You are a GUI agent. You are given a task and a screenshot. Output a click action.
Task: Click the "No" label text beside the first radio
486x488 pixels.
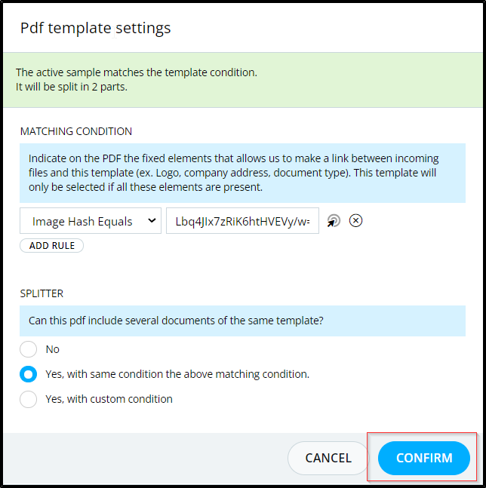coord(52,349)
